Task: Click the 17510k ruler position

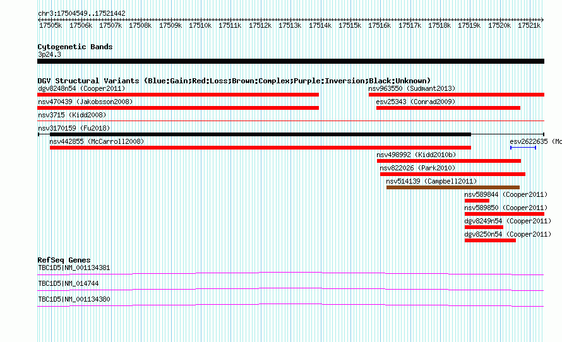Action: point(200,25)
